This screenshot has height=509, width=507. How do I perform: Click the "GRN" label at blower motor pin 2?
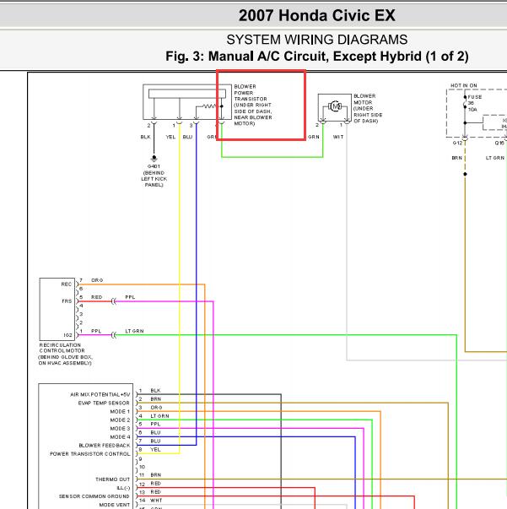coord(313,137)
